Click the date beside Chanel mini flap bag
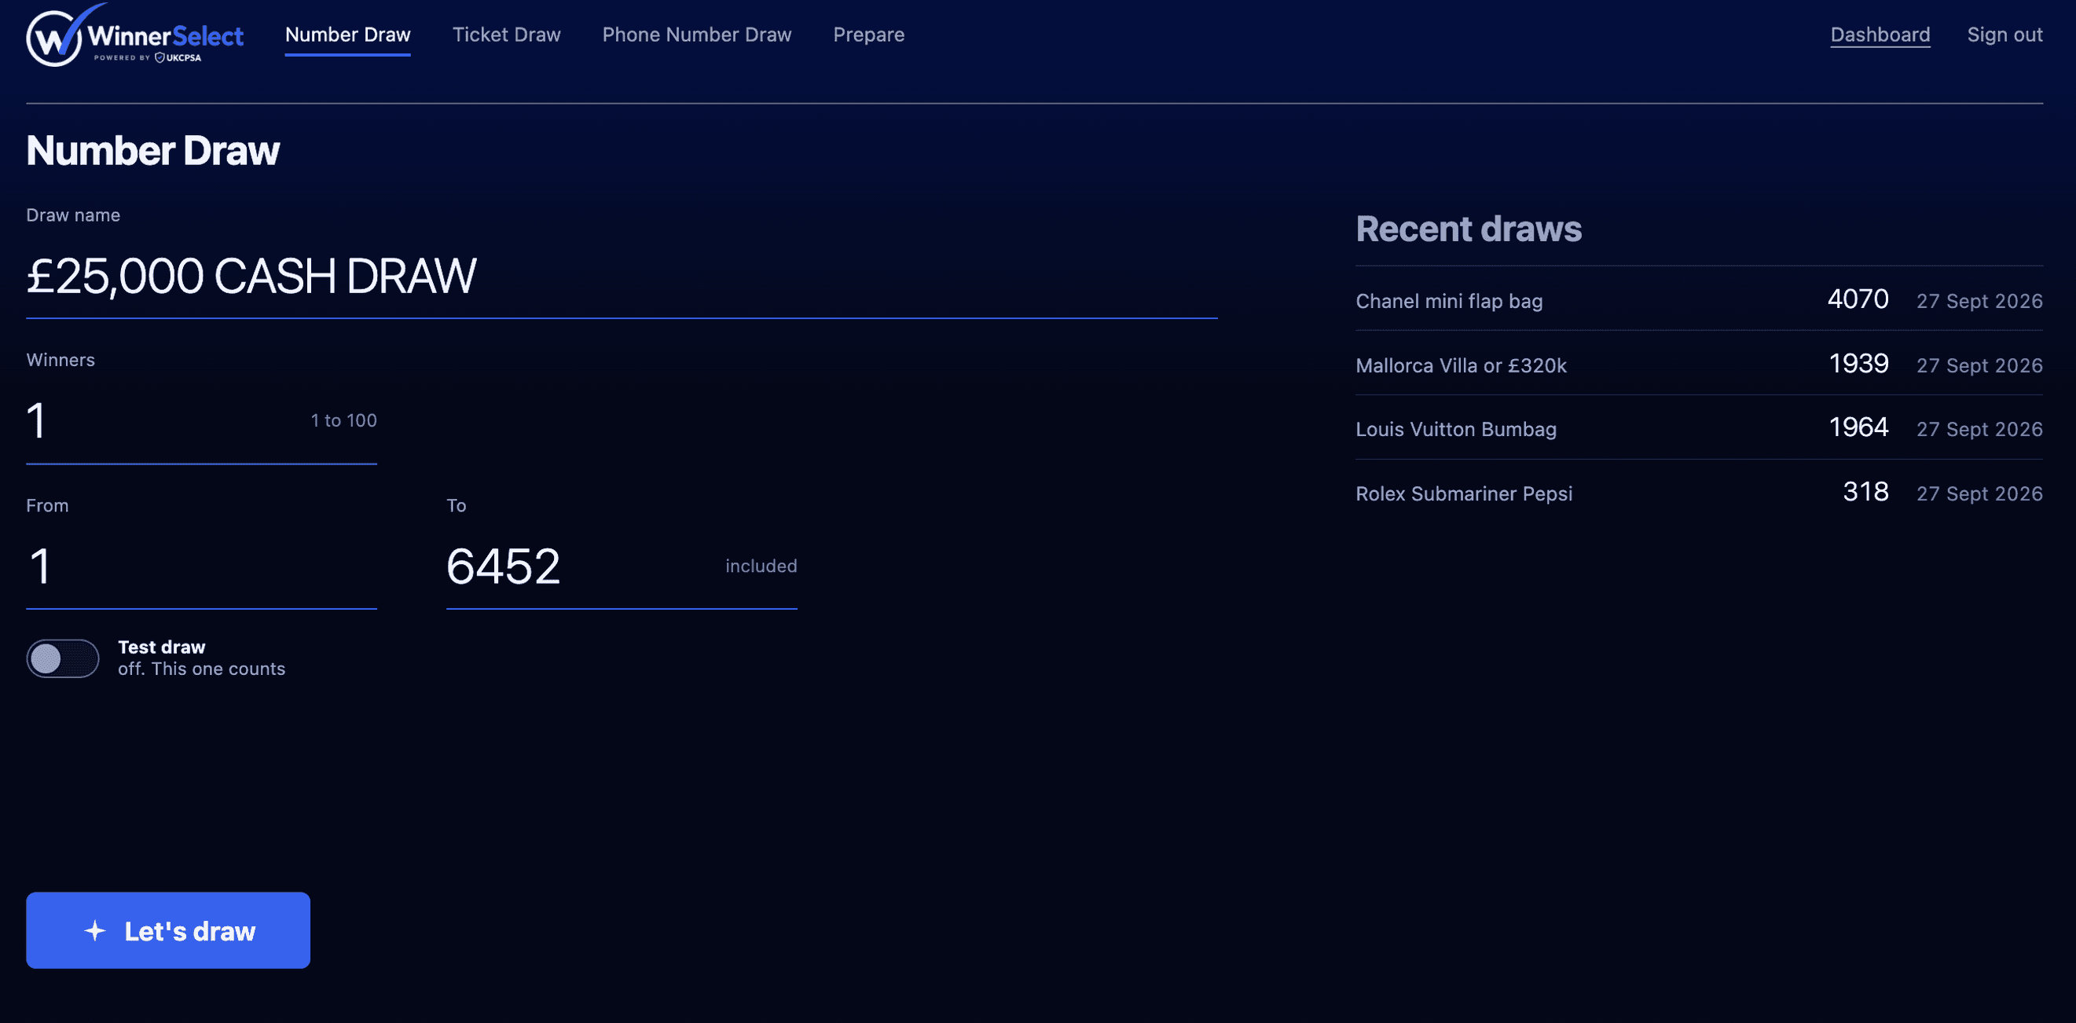Viewport: 2076px width, 1023px height. [1979, 302]
